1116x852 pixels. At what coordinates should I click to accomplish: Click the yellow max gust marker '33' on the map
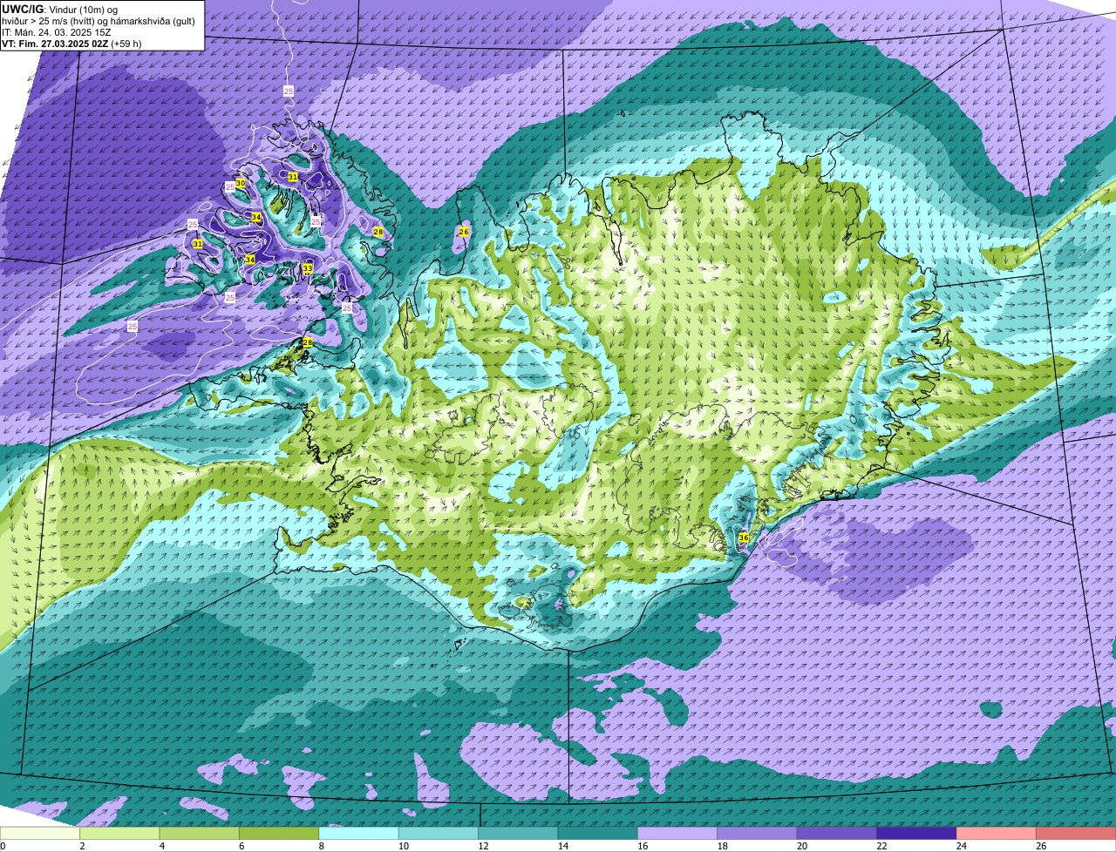308,268
